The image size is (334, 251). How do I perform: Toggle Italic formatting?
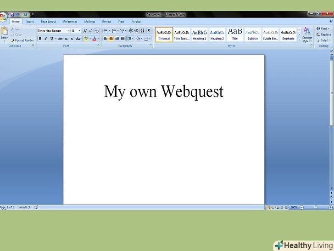point(45,39)
